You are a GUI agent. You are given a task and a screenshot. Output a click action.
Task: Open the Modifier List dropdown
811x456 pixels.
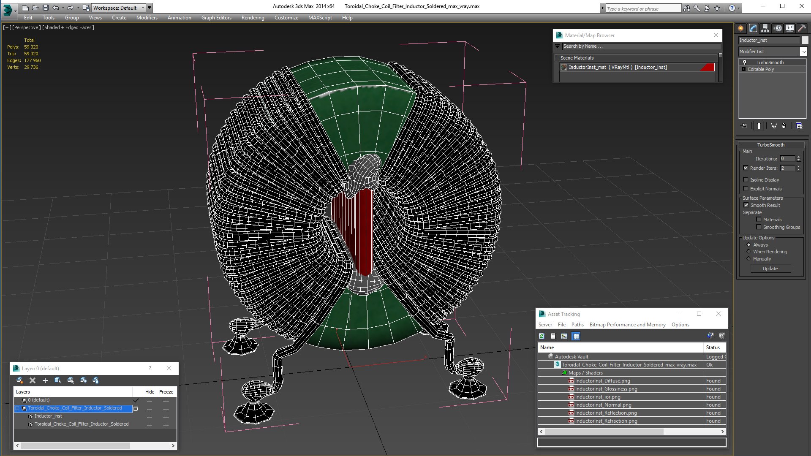(803, 52)
